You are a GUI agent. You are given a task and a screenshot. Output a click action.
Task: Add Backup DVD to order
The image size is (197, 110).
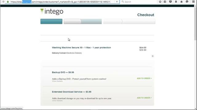[x=144, y=79]
